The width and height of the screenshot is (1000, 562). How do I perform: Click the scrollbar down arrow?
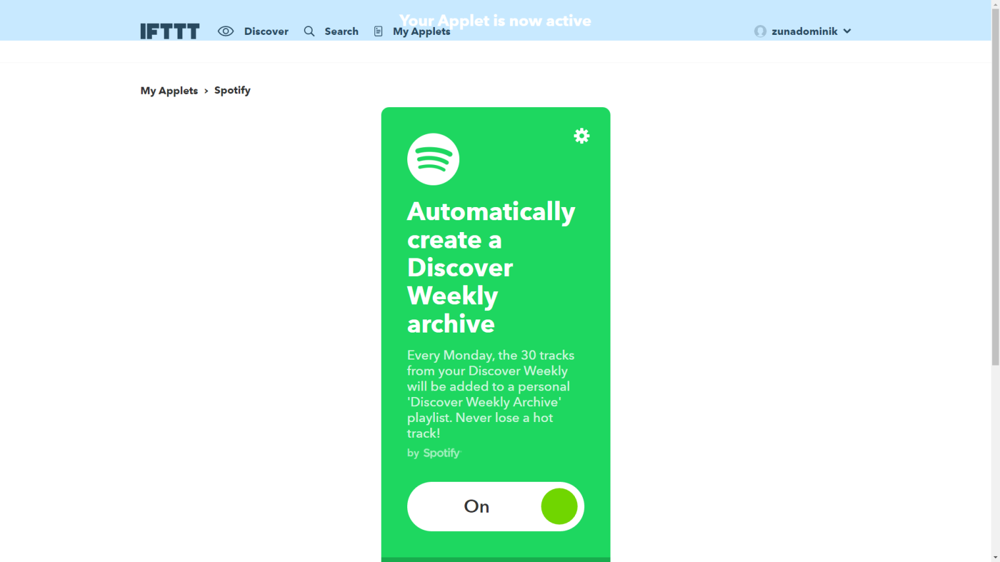[x=995, y=557]
